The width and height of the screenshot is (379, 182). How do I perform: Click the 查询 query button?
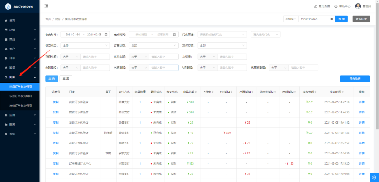click(52, 79)
